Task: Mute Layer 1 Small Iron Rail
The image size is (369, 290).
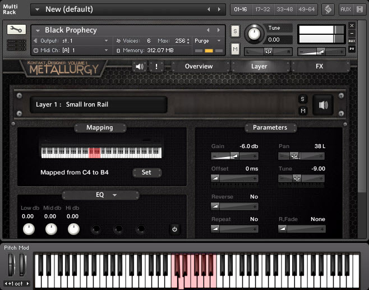Action: [303, 111]
